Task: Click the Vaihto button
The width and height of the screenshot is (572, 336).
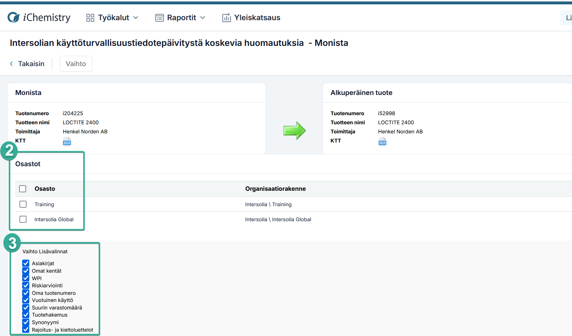Action: click(76, 64)
